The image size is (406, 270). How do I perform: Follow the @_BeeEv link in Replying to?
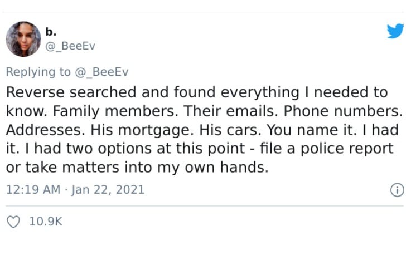point(101,72)
